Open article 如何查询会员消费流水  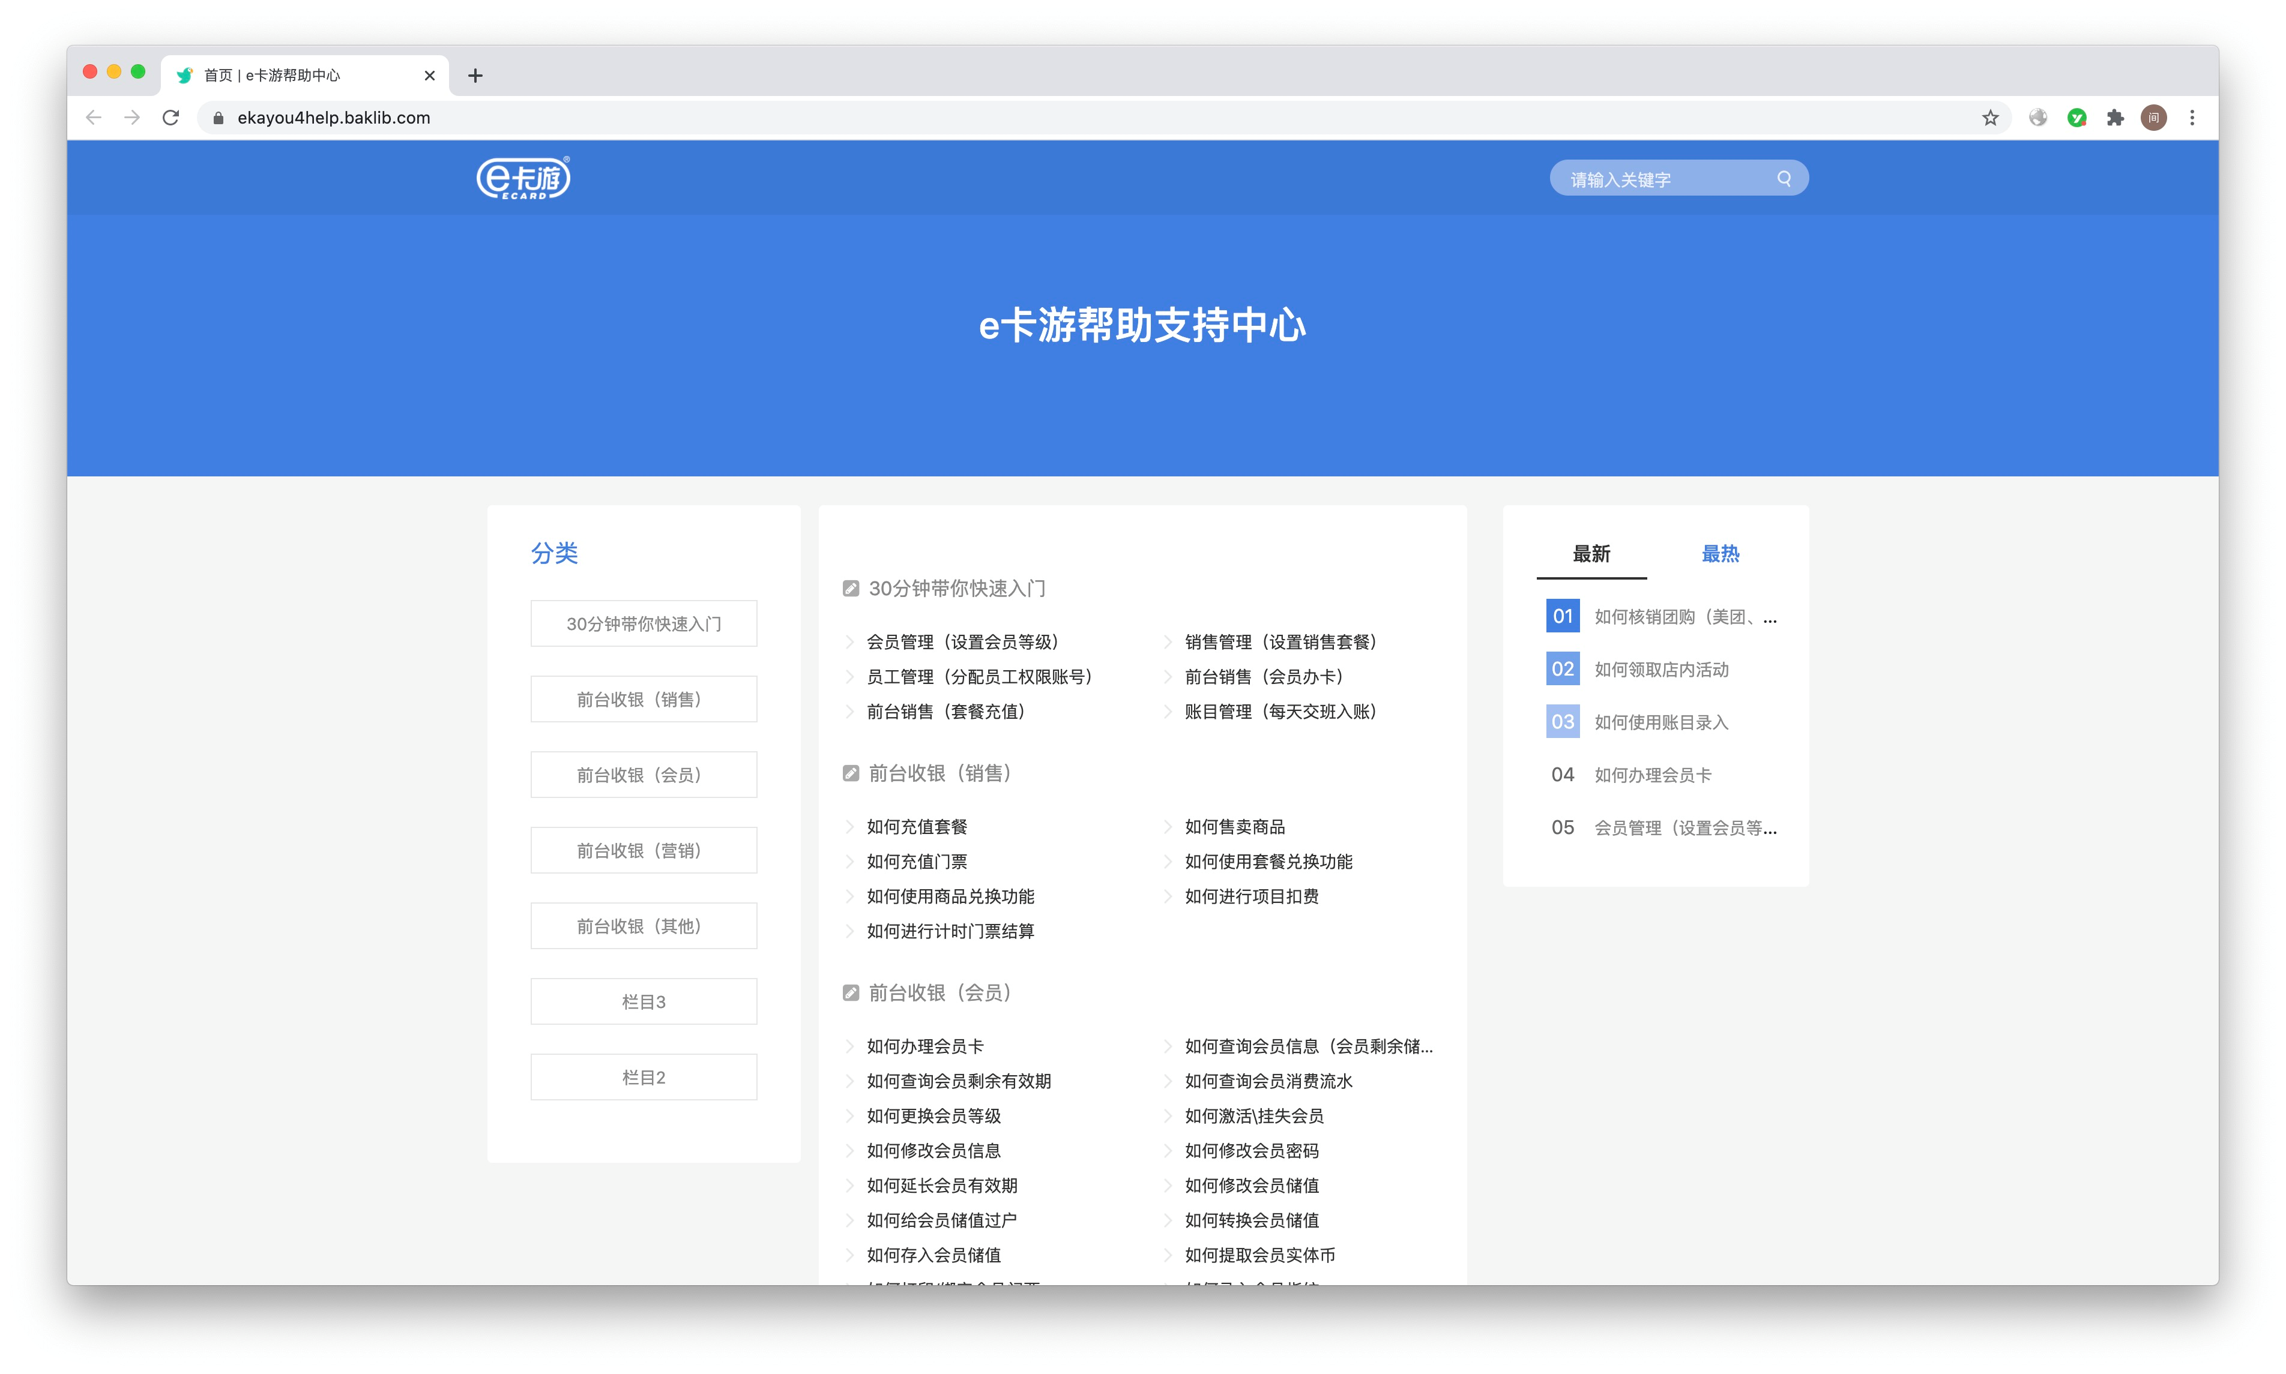click(1268, 1081)
